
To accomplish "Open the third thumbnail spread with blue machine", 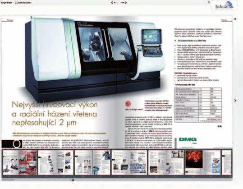I will point(92,163).
